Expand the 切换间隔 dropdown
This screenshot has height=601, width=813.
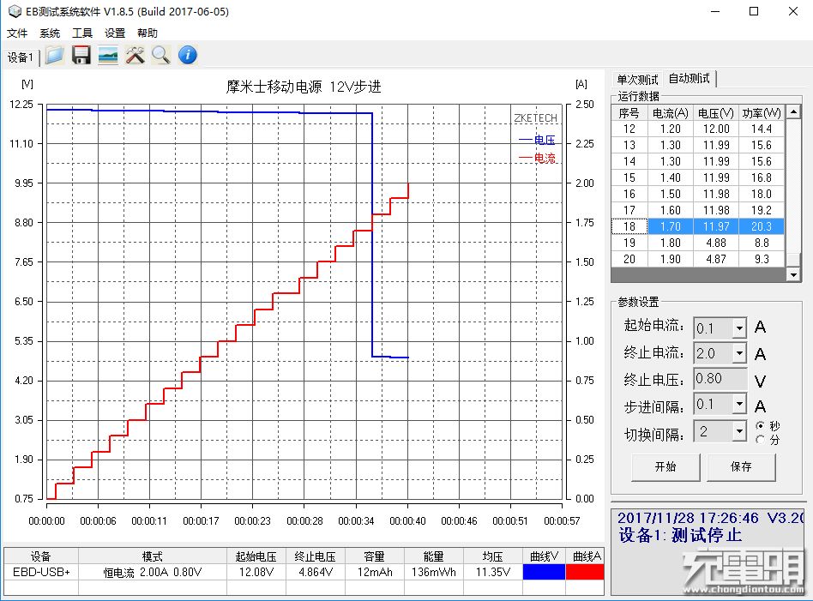coord(739,431)
